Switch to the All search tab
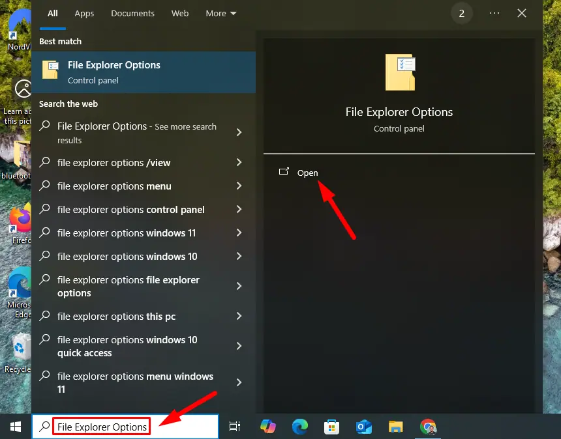561x439 pixels. coord(53,14)
